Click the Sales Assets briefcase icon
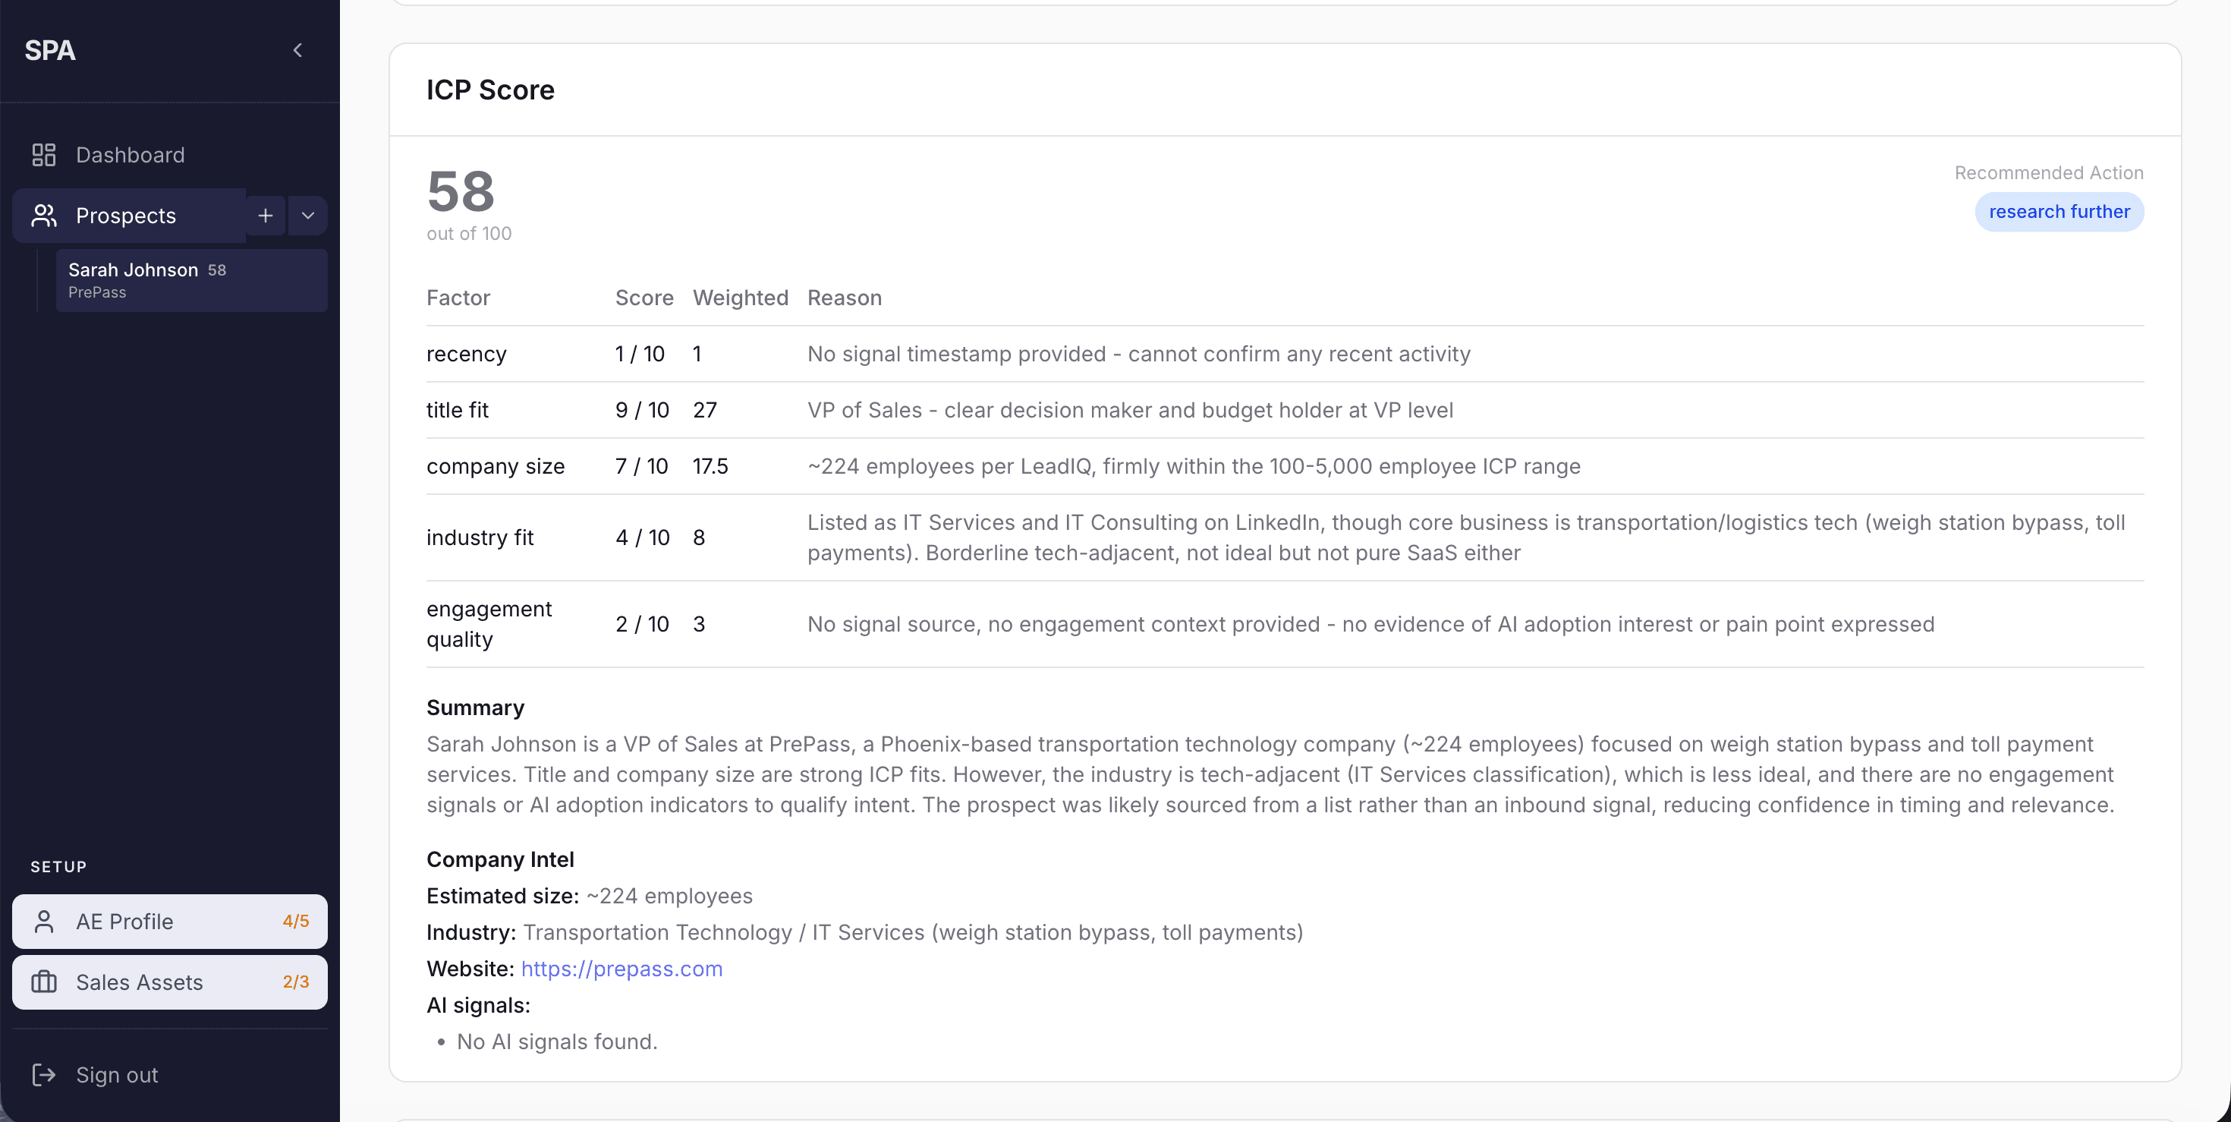Viewport: 2231px width, 1122px height. click(x=43, y=982)
